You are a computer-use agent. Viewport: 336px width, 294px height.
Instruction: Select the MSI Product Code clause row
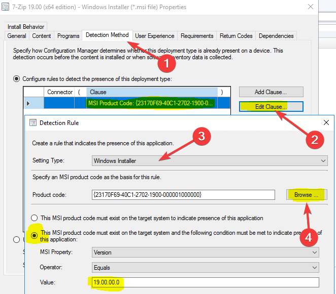click(x=127, y=103)
